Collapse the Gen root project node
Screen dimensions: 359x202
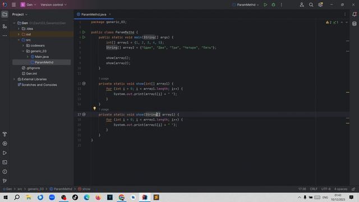click(x=14, y=23)
